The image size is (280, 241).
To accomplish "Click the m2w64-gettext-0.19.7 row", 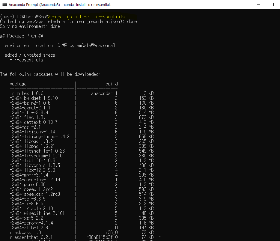I will coord(82,122).
